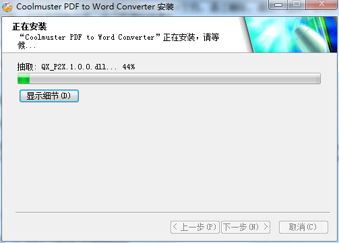The image size is (339, 243).
Task: Click the 显示细节(D) show details button
Action: pos(49,96)
